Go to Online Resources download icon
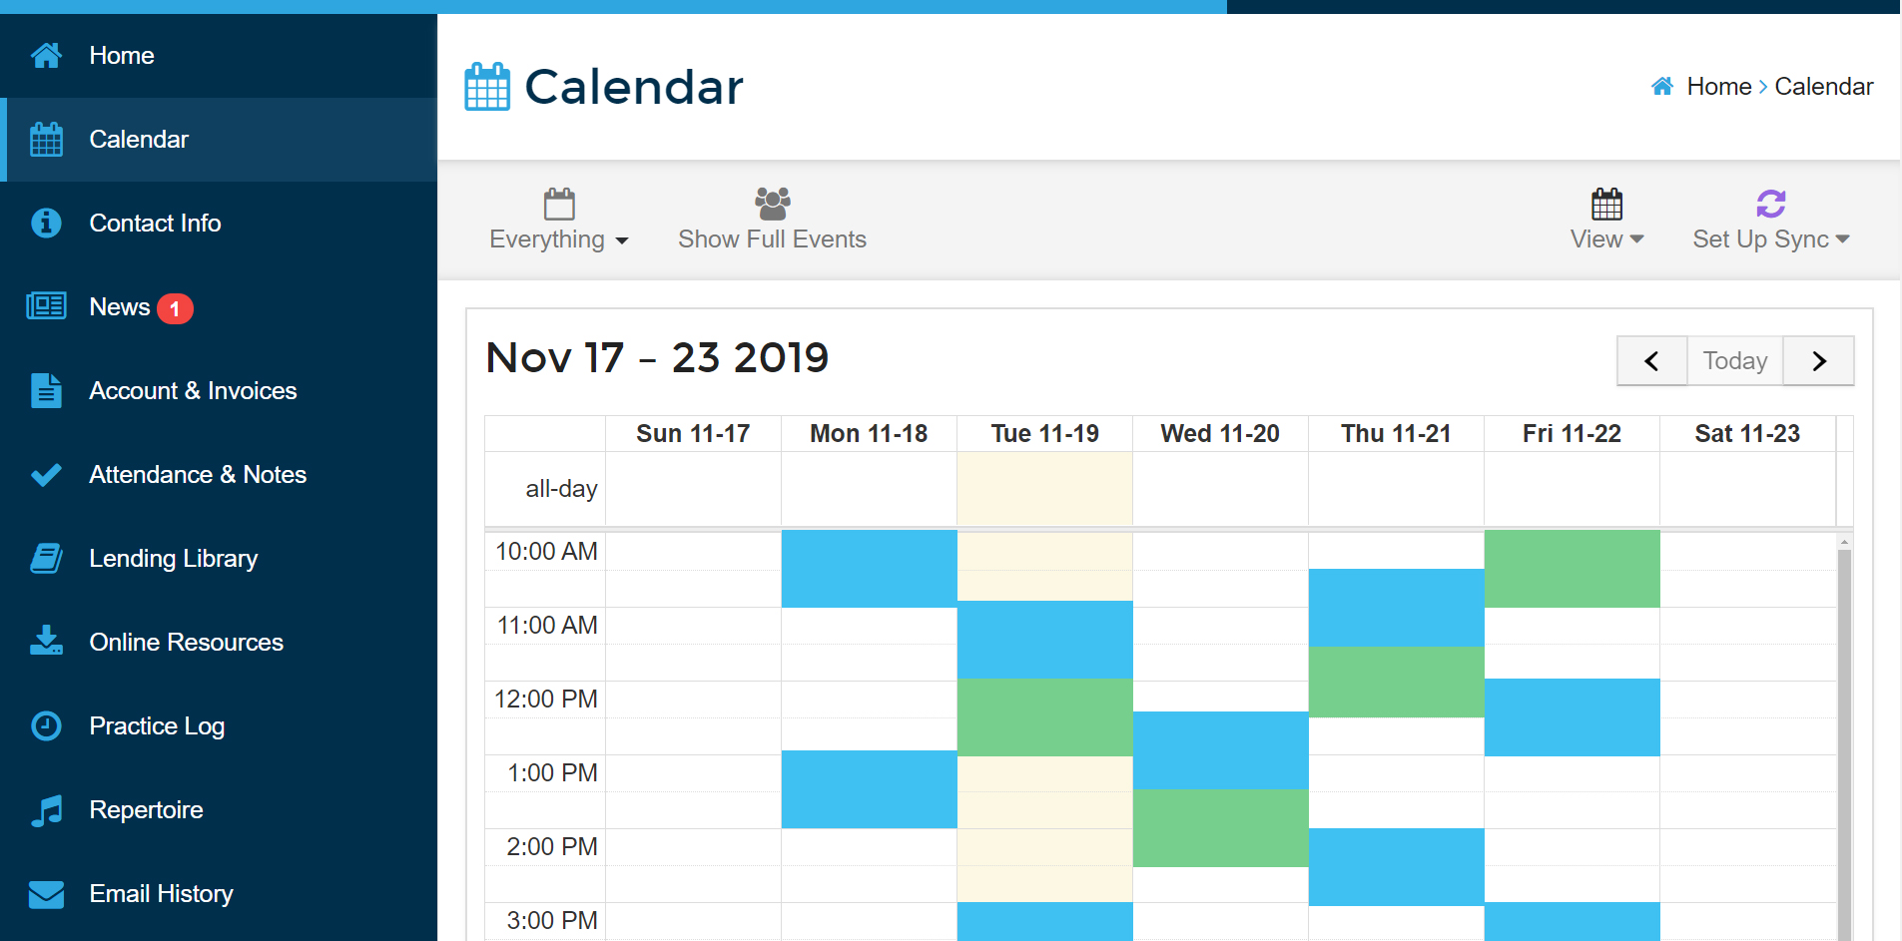1902x941 pixels. point(46,641)
